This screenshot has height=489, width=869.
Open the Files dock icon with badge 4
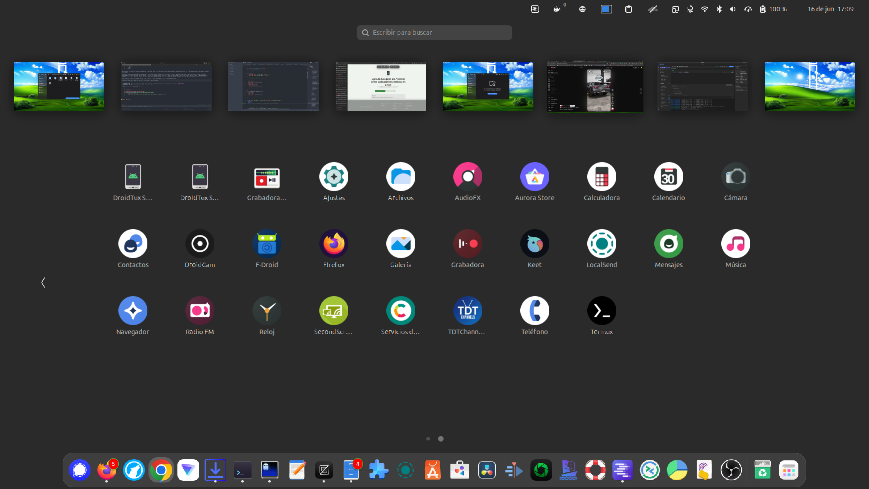(x=351, y=470)
